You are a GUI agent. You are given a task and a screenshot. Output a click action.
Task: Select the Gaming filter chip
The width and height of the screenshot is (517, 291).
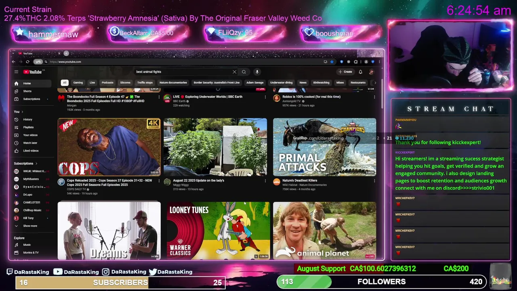78,83
